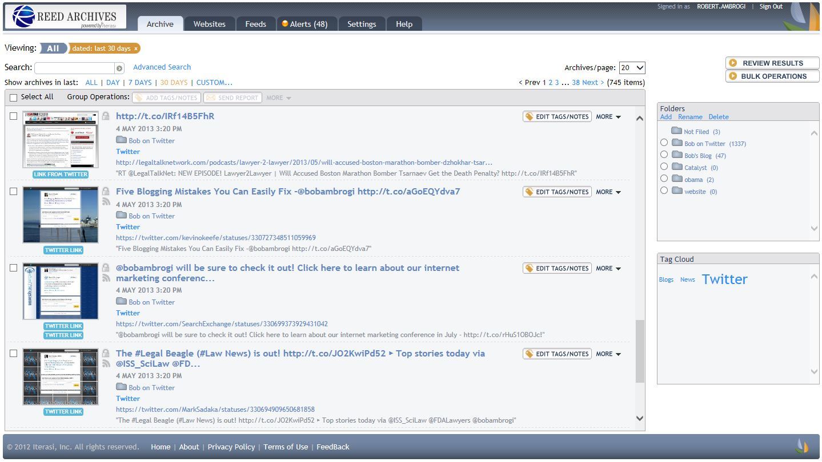The width and height of the screenshot is (822, 462).
Task: Click the Tag Cloud panel scroll-up arrow
Action: pos(814,277)
